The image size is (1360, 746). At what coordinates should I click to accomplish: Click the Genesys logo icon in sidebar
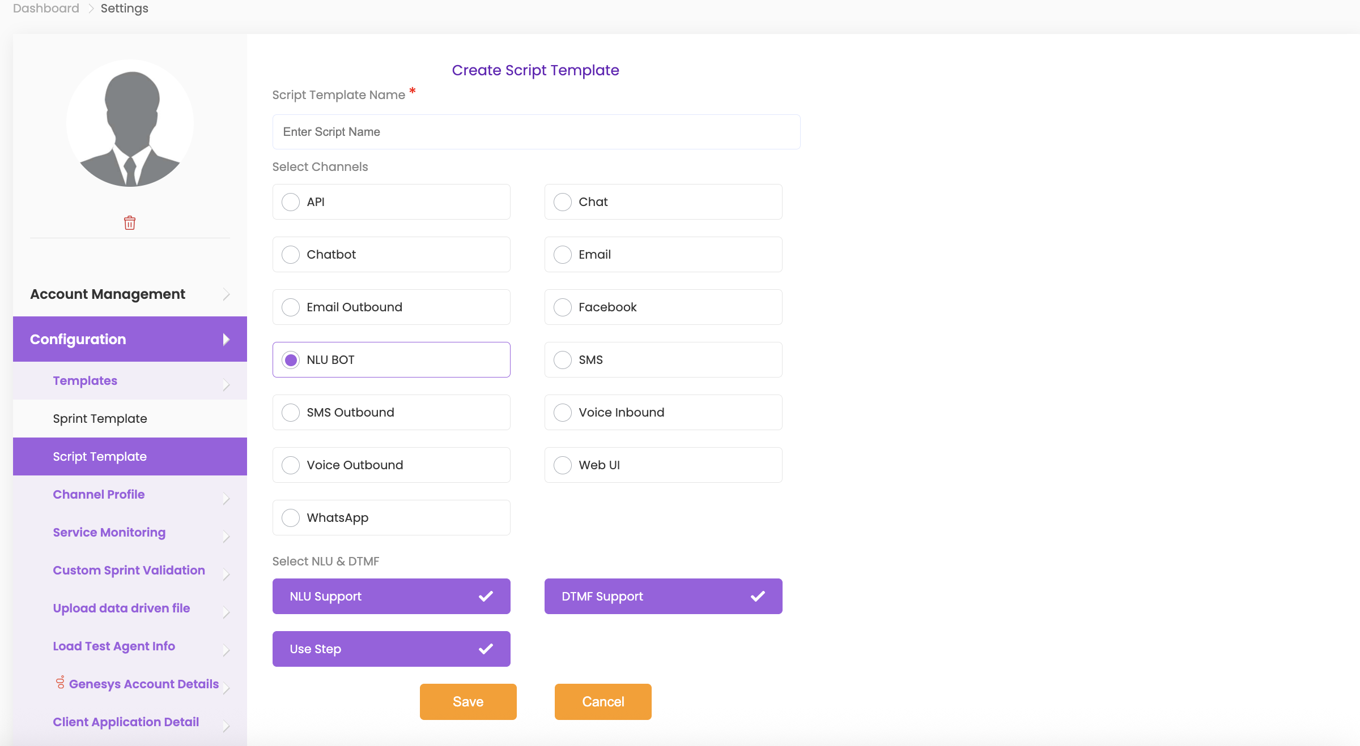point(60,683)
